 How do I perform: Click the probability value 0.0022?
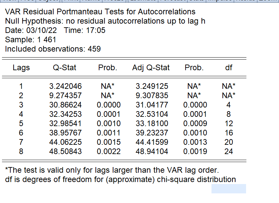pos(108,151)
